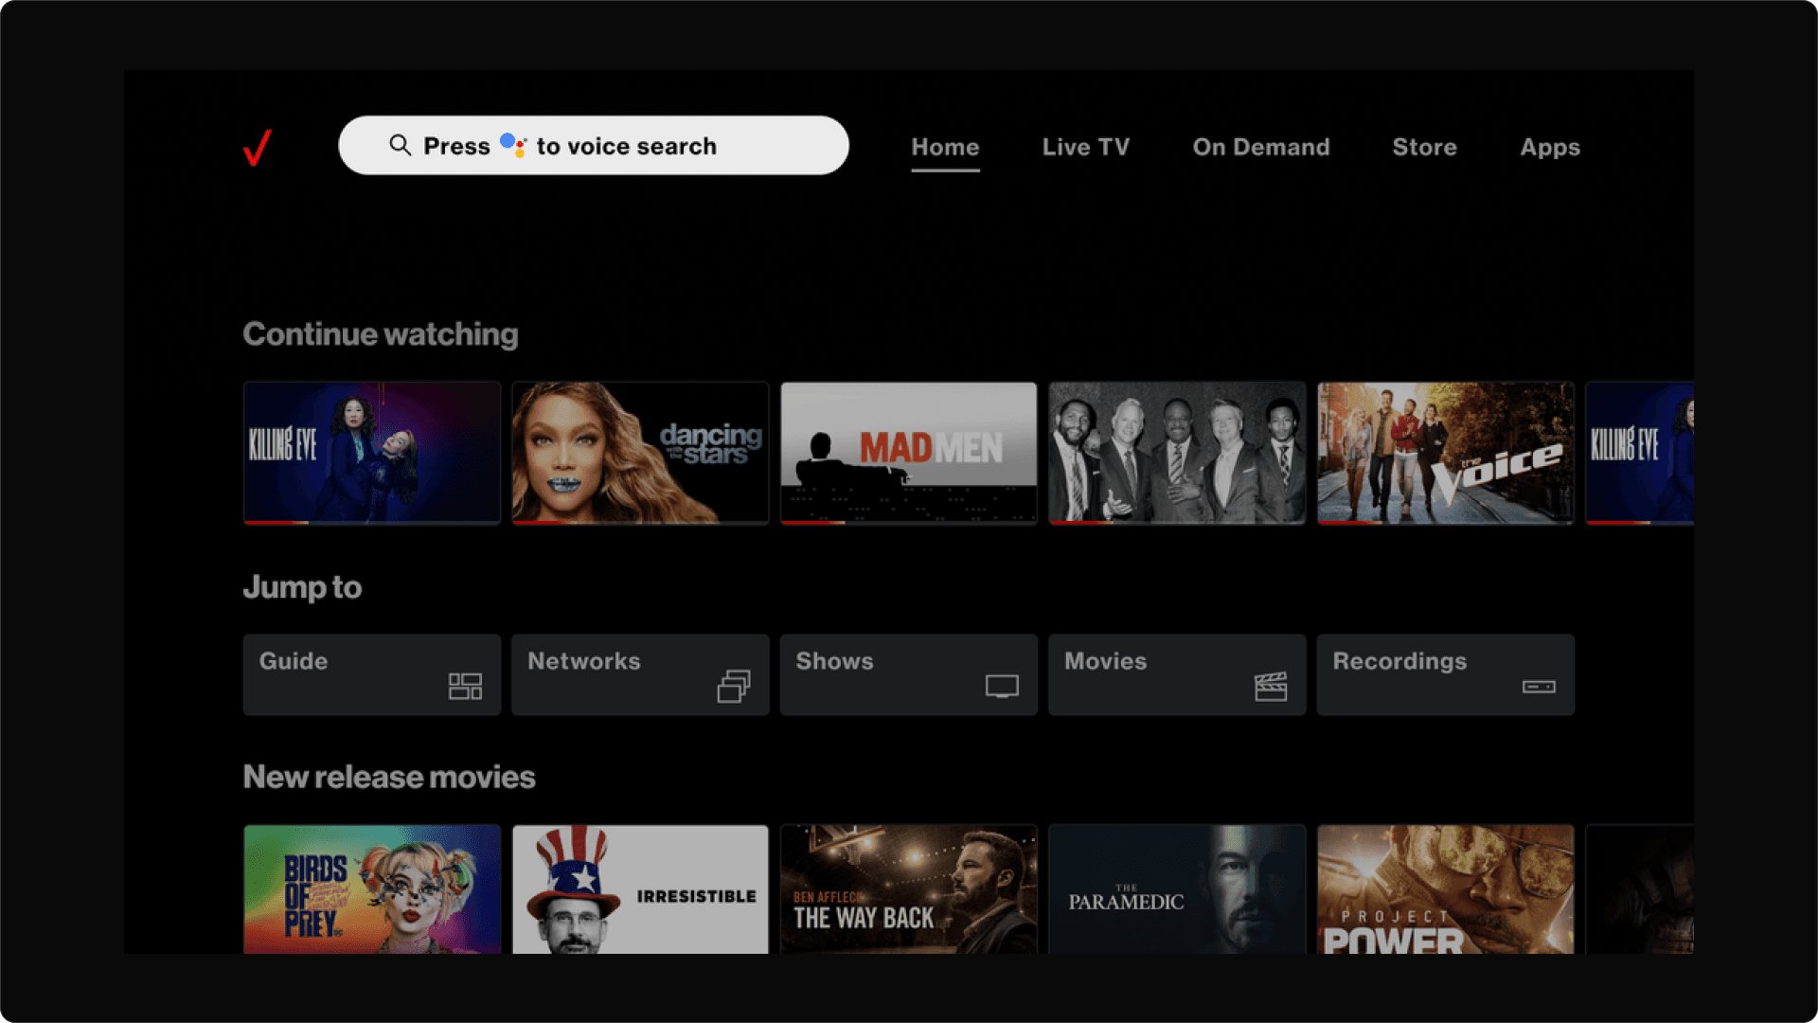Click the Networks stacked-windows icon

(x=734, y=686)
